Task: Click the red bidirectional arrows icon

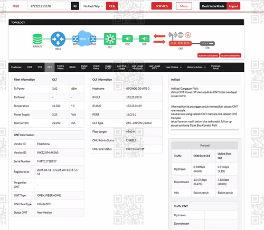Action: (x=159, y=39)
